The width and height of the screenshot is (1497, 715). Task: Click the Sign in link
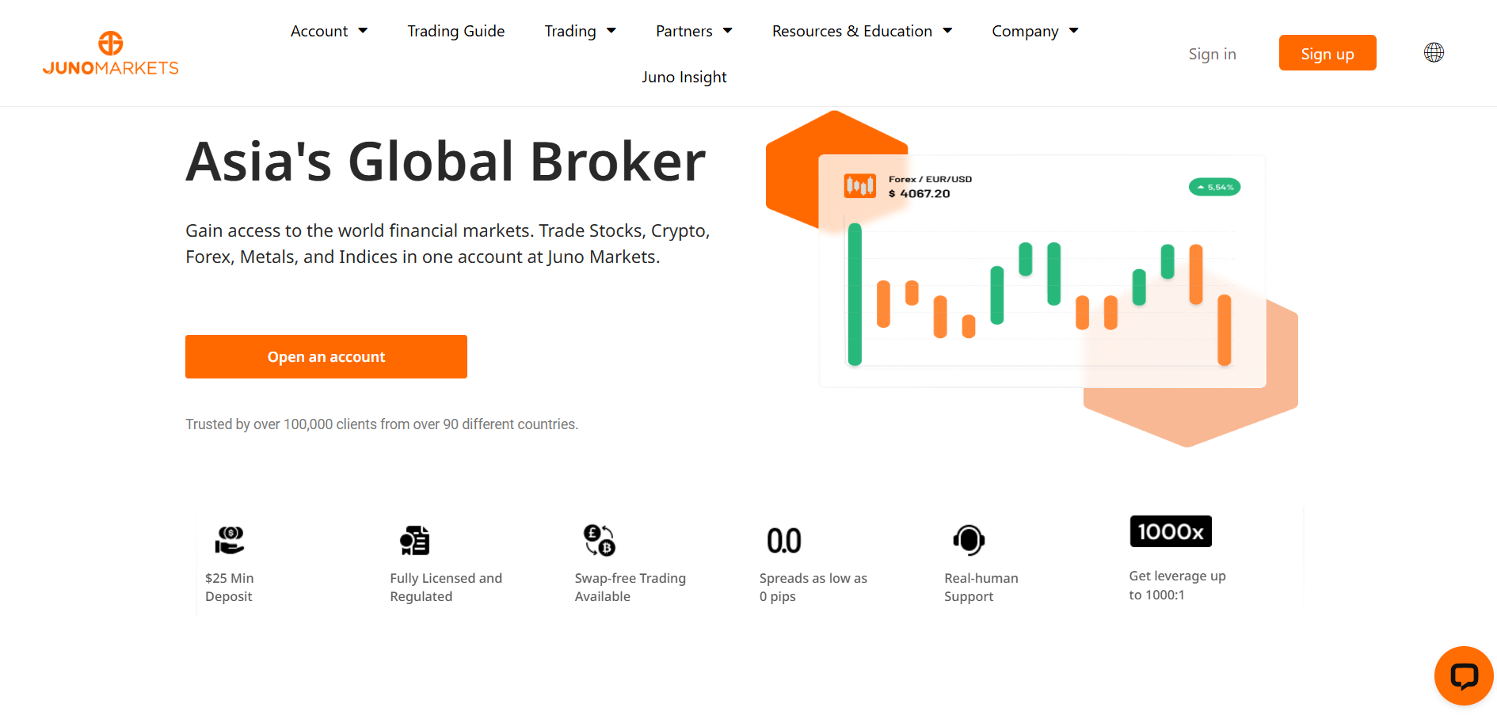(1212, 54)
